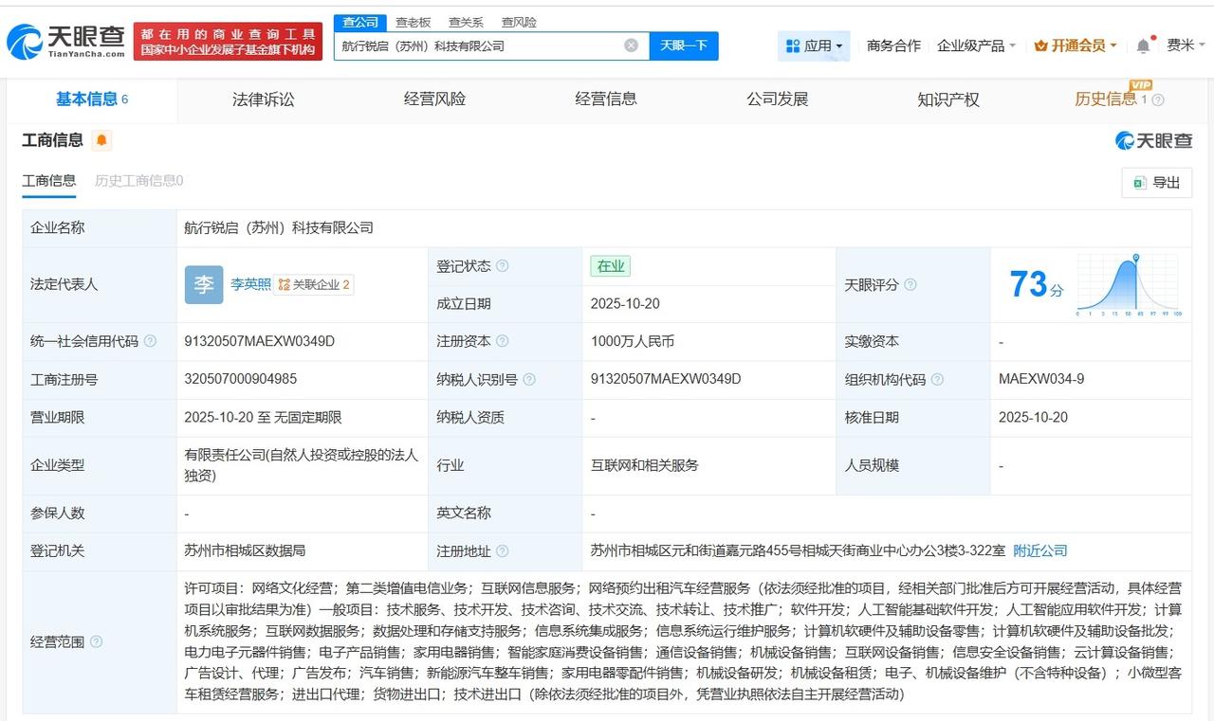Click the Excel icon on 导出 button

1137,184
